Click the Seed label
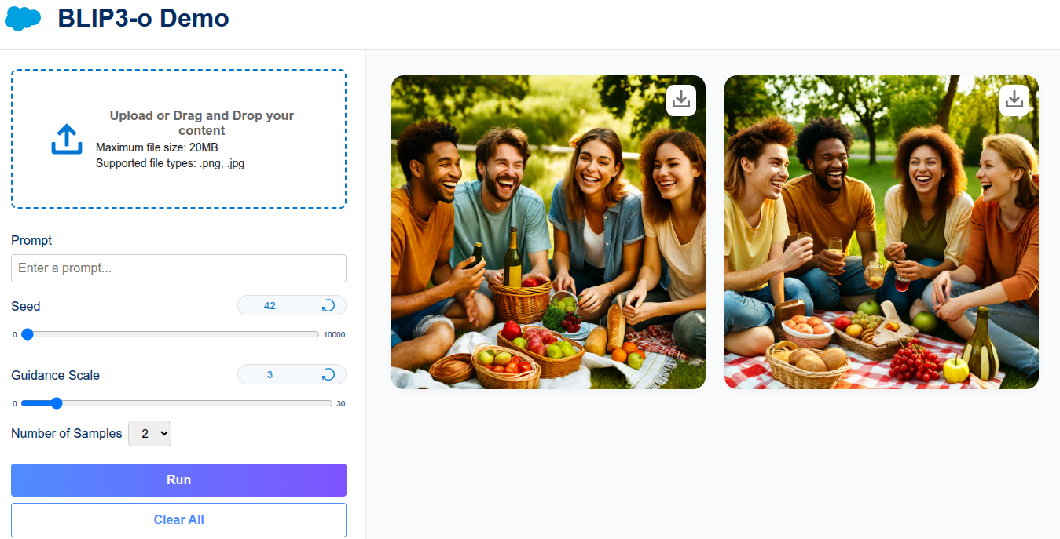1060x539 pixels. point(25,306)
